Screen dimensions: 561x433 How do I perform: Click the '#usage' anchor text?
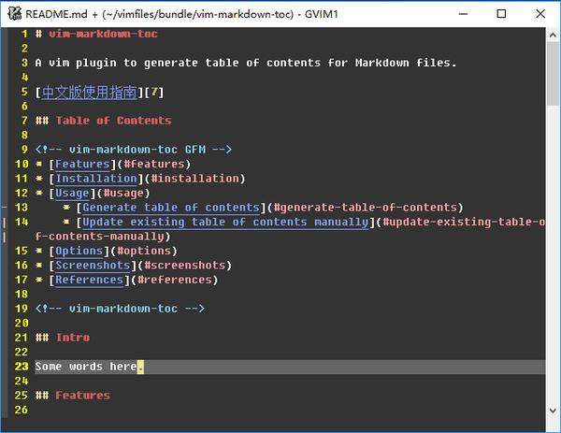(123, 194)
